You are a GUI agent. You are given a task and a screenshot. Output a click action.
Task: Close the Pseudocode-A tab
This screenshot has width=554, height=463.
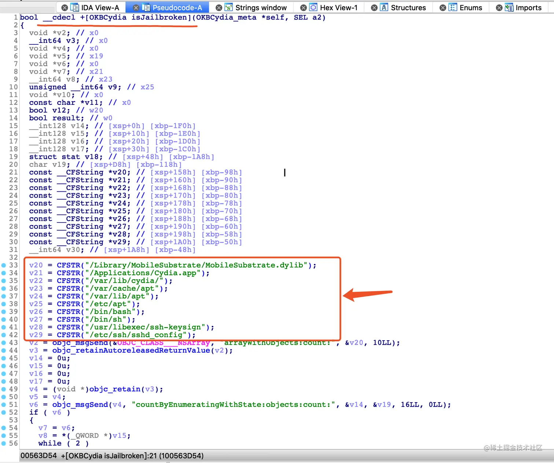(136, 8)
